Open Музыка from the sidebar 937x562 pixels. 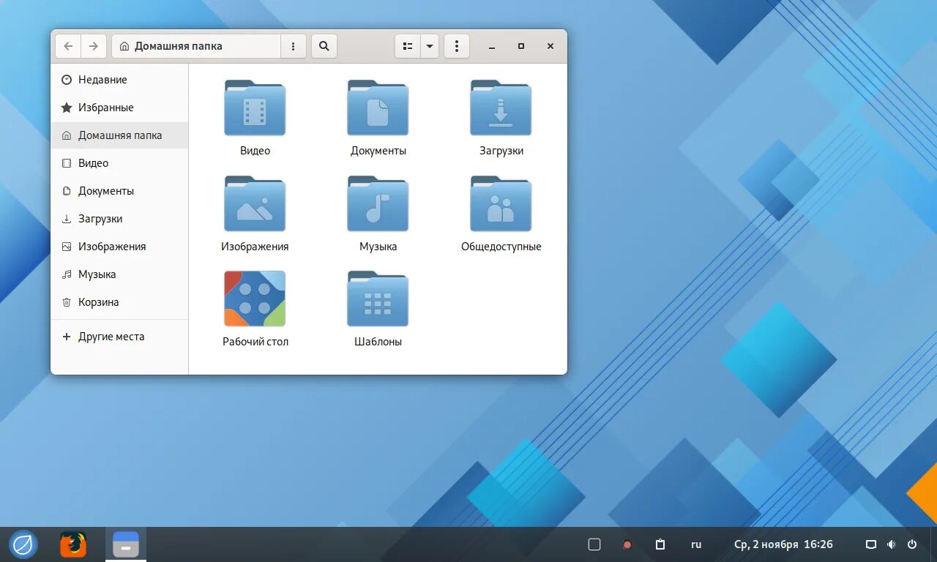[x=97, y=274]
